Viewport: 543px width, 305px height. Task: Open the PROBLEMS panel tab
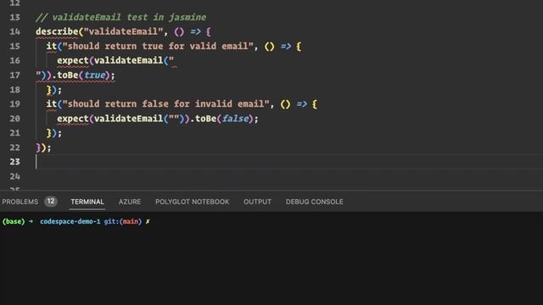point(20,202)
